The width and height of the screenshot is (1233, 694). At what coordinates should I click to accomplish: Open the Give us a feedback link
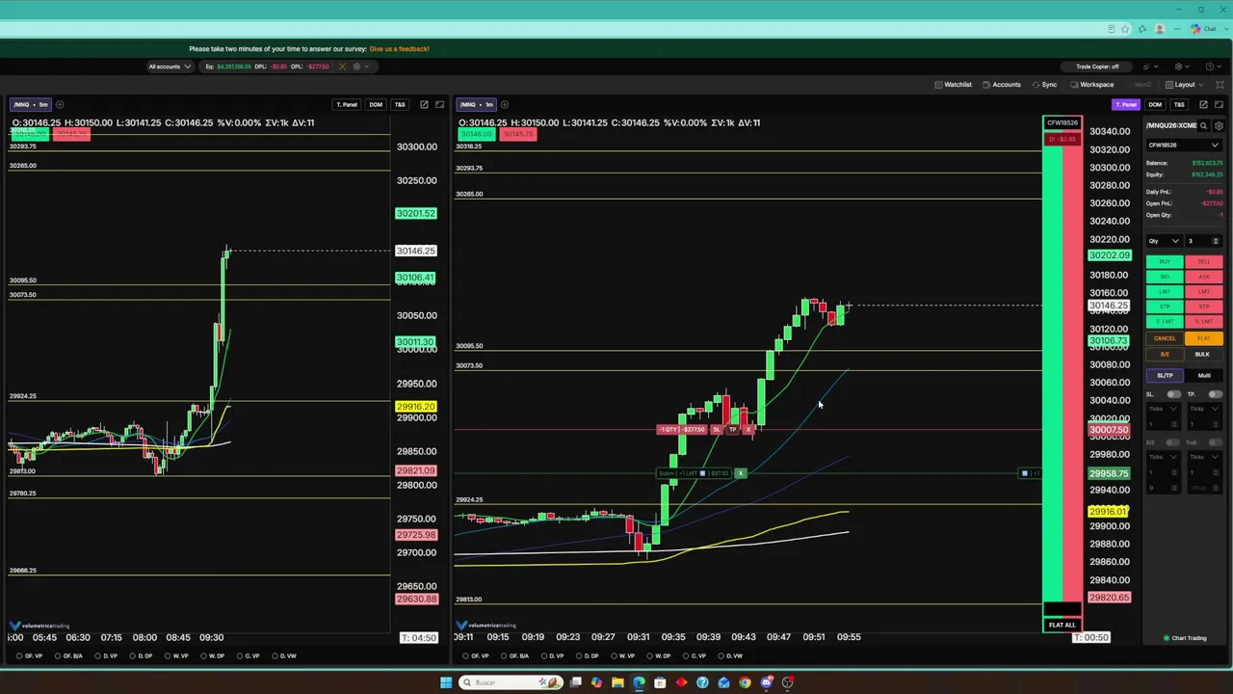[399, 48]
